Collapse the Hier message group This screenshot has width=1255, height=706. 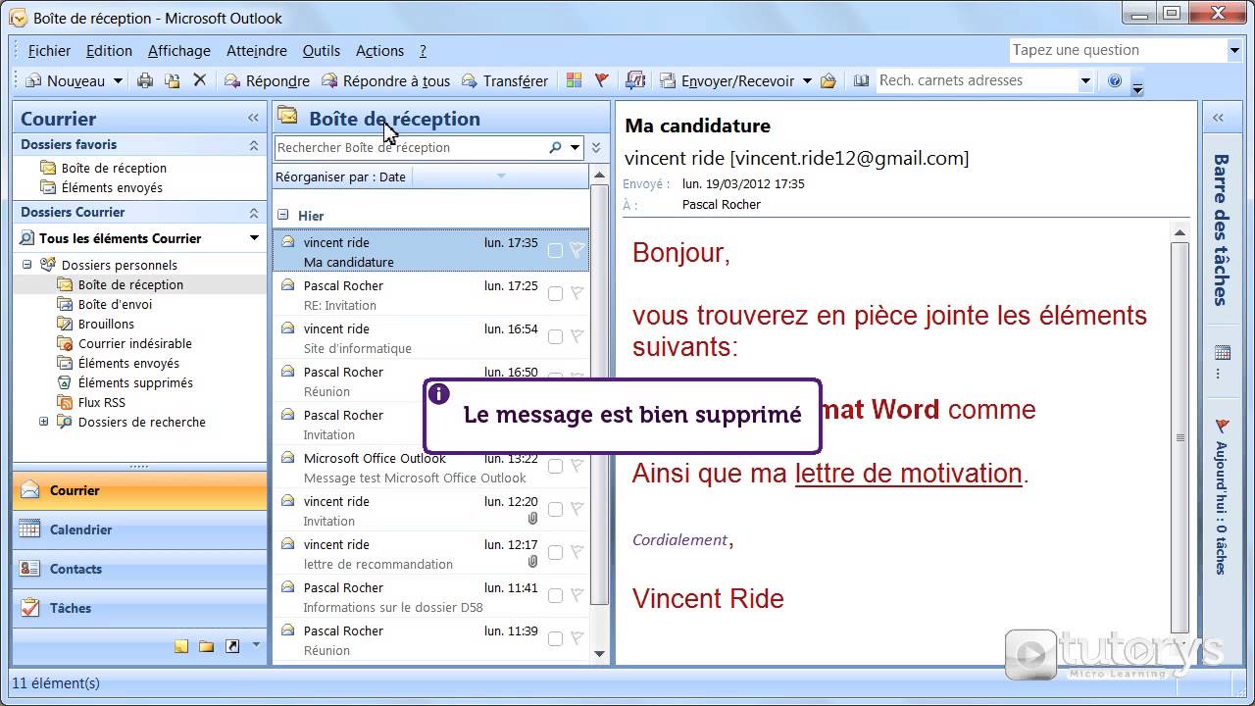pyautogui.click(x=283, y=215)
